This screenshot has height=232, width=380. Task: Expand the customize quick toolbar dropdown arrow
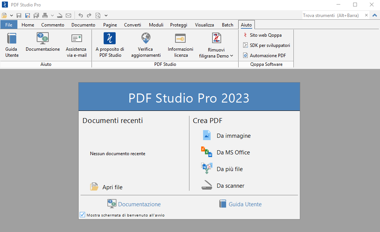(106, 16)
